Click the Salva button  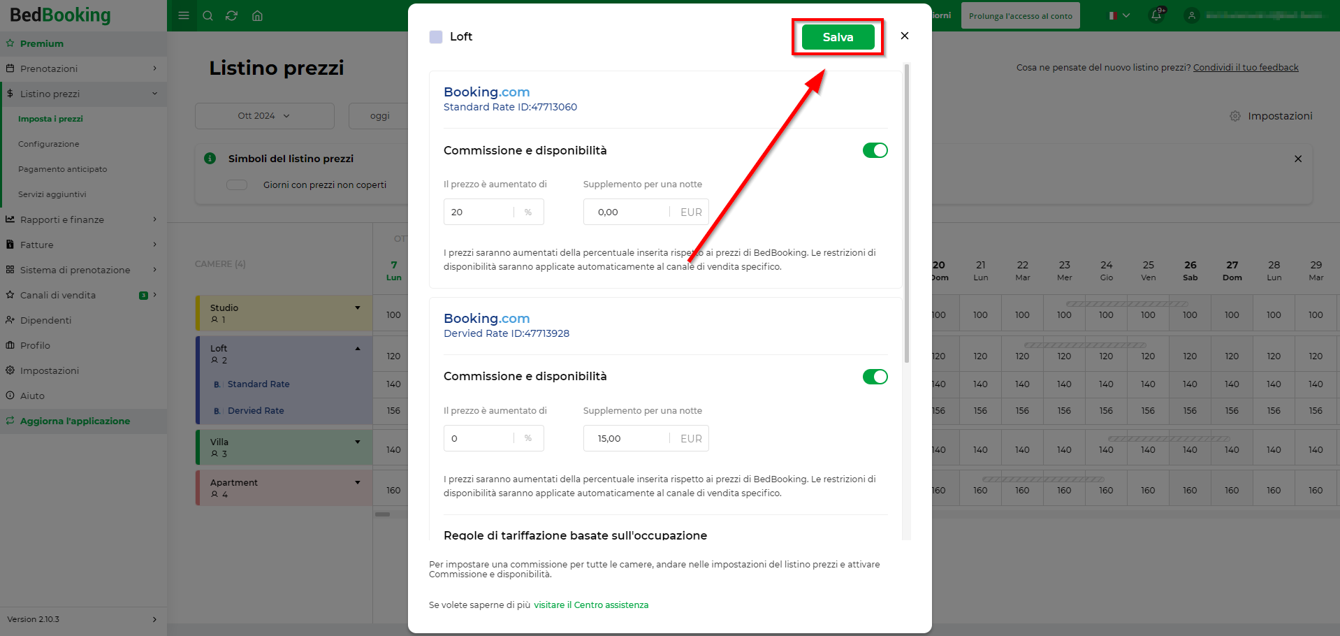click(838, 37)
